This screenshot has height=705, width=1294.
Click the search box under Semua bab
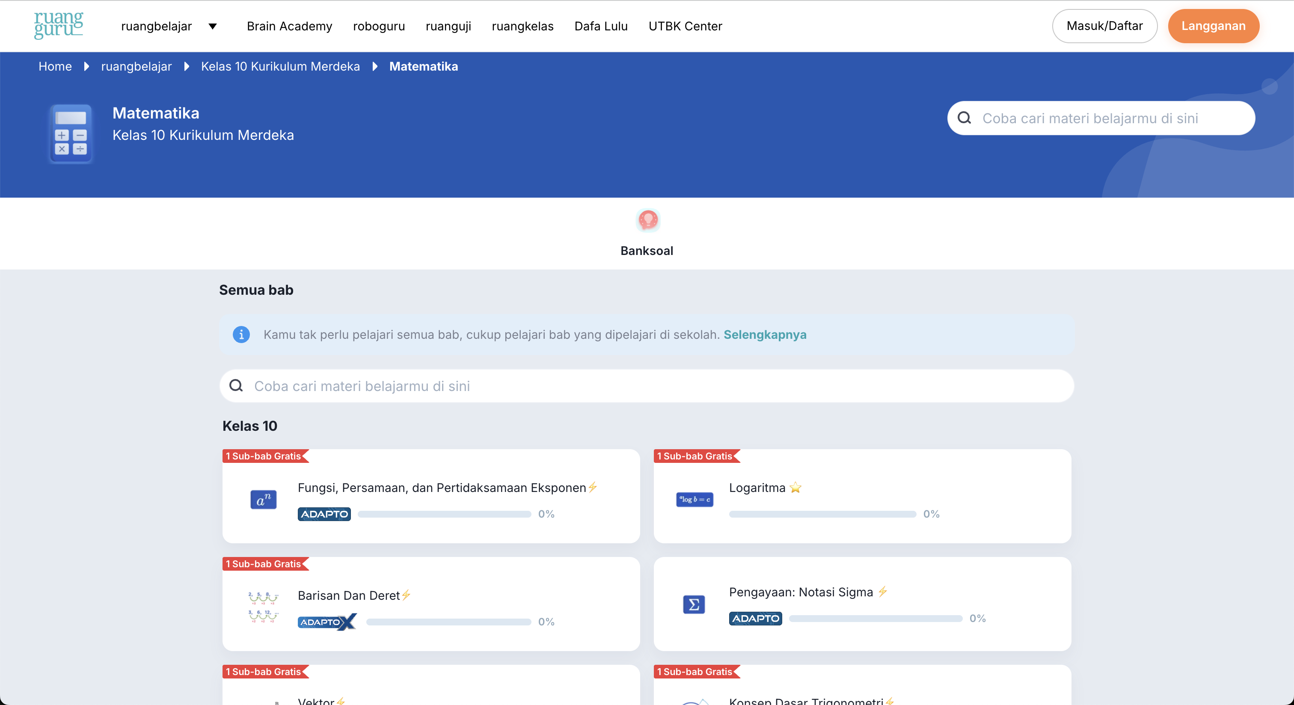tap(647, 385)
